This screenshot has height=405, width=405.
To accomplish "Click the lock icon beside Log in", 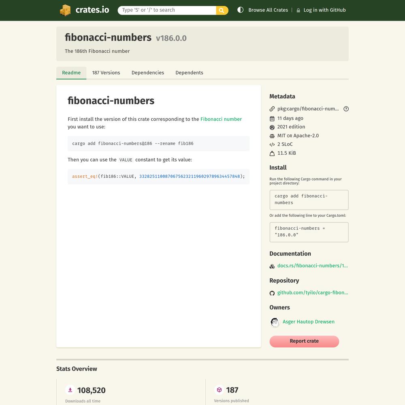I will [298, 11].
